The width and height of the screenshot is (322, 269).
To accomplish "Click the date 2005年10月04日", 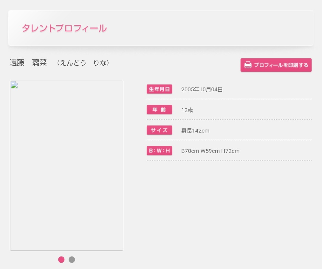I will [x=202, y=90].
